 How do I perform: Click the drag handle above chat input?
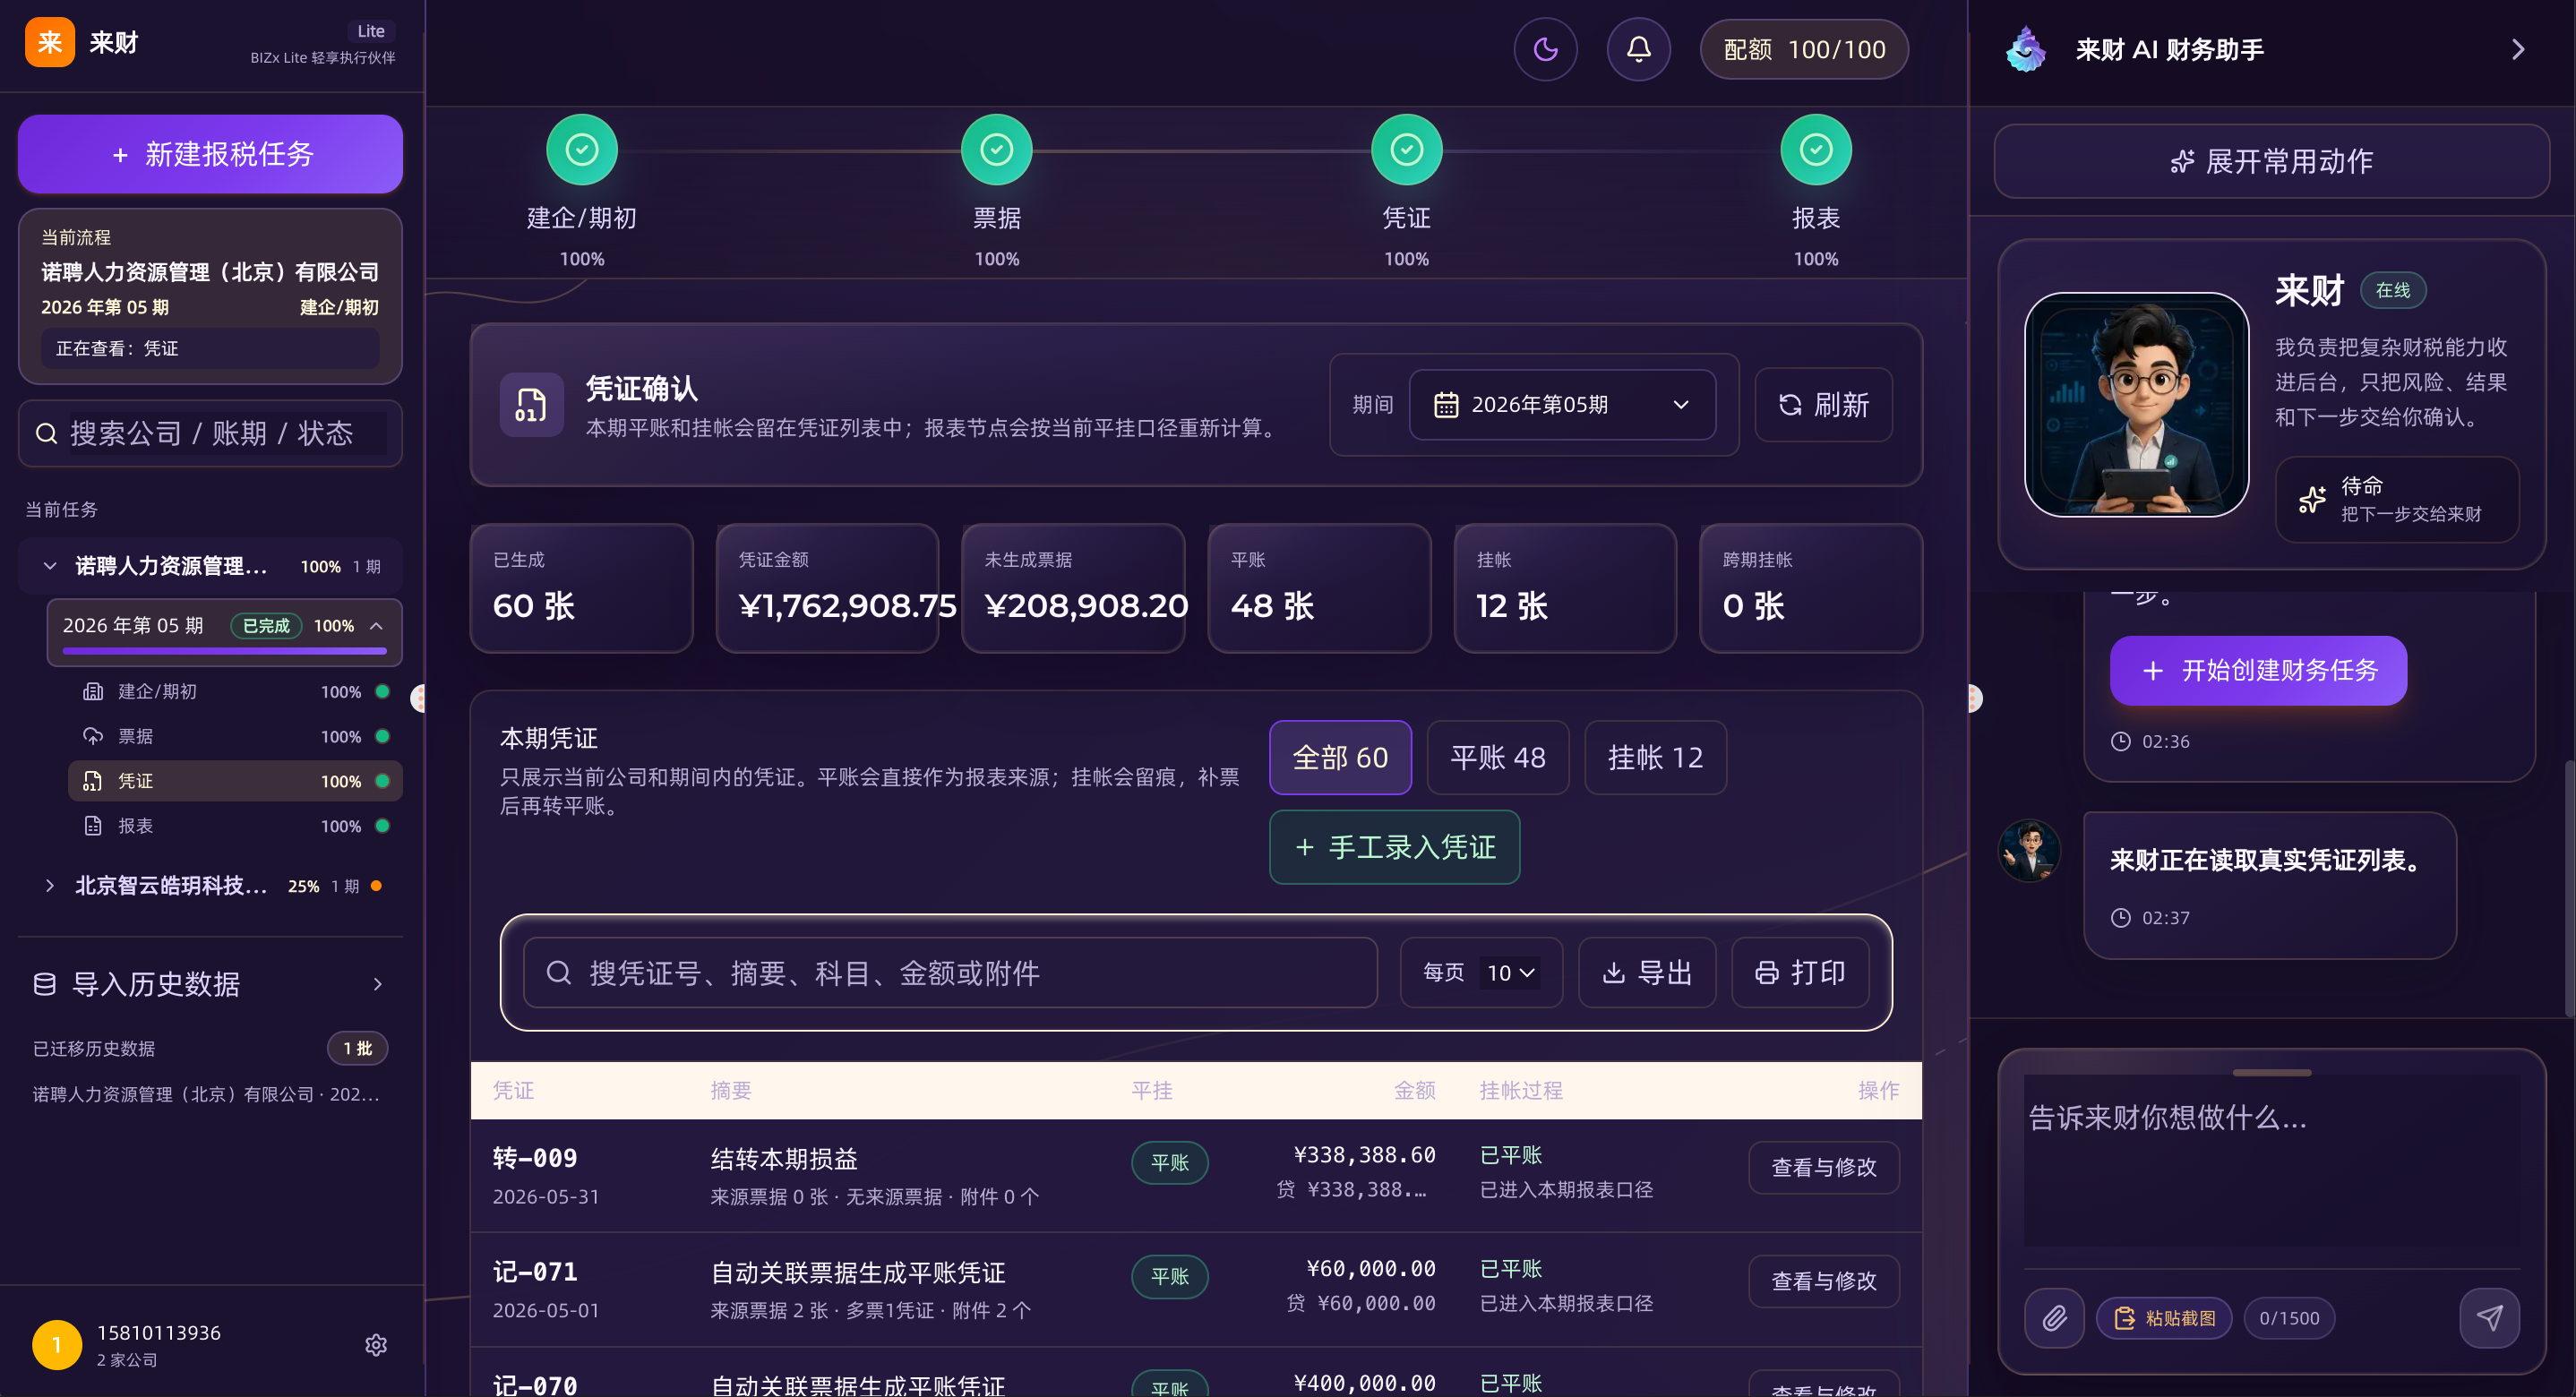pyautogui.click(x=2271, y=1073)
